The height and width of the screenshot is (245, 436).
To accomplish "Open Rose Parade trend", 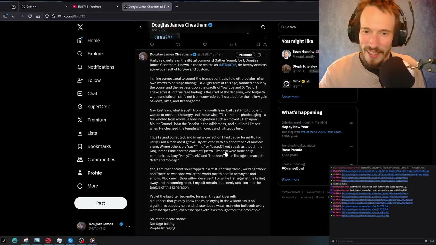I will tap(292, 150).
